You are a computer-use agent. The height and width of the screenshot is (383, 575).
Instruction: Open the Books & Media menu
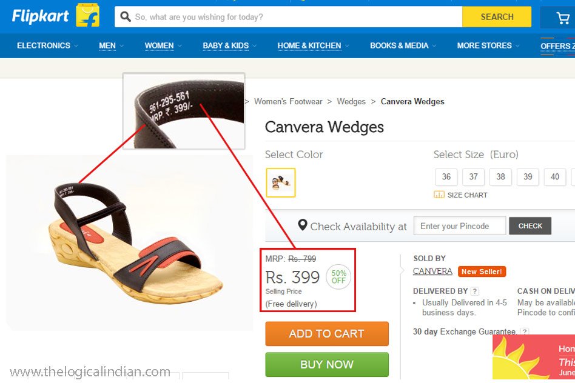403,45
